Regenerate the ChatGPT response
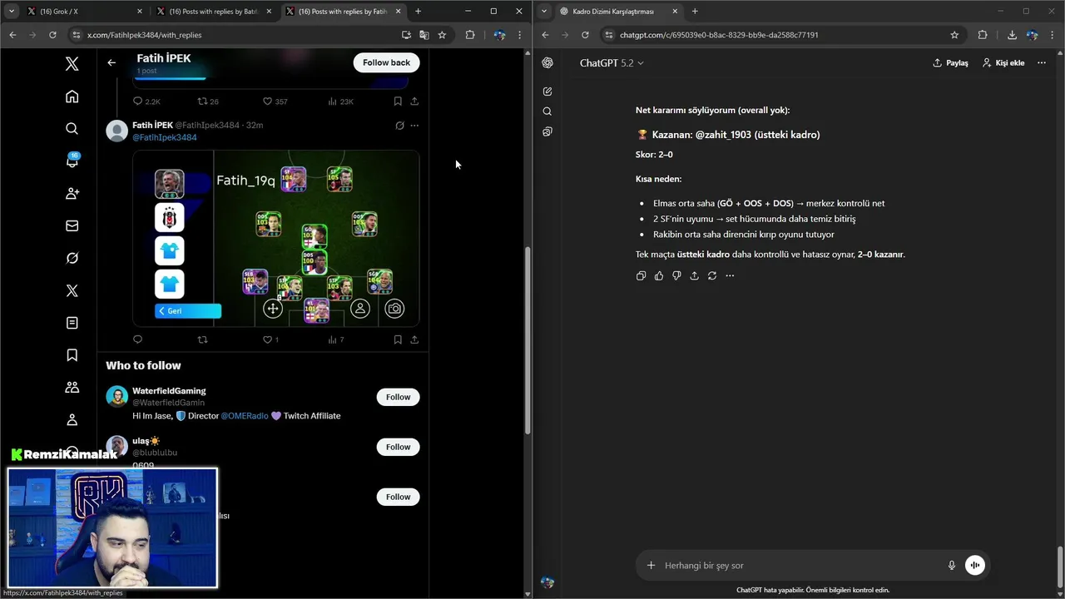Image resolution: width=1065 pixels, height=599 pixels. pos(712,275)
